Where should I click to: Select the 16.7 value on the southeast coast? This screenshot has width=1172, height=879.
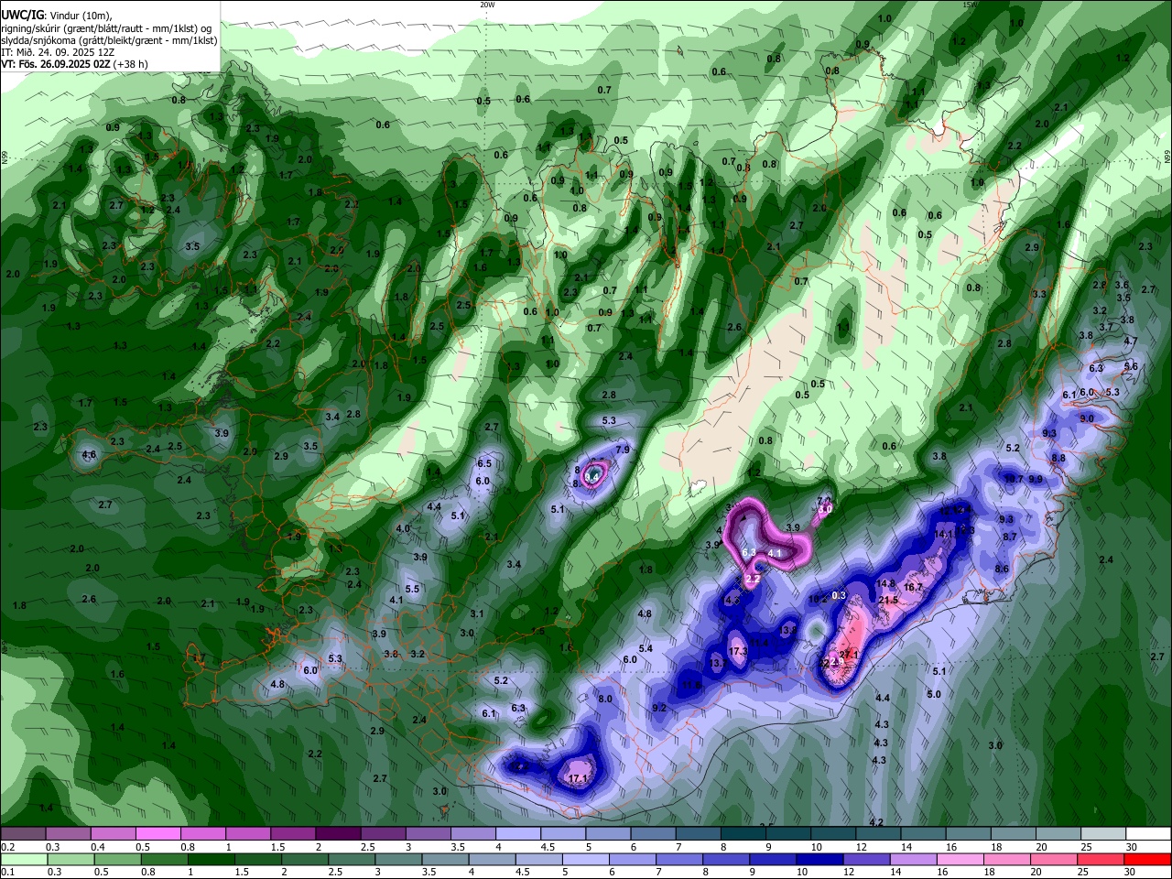(913, 587)
